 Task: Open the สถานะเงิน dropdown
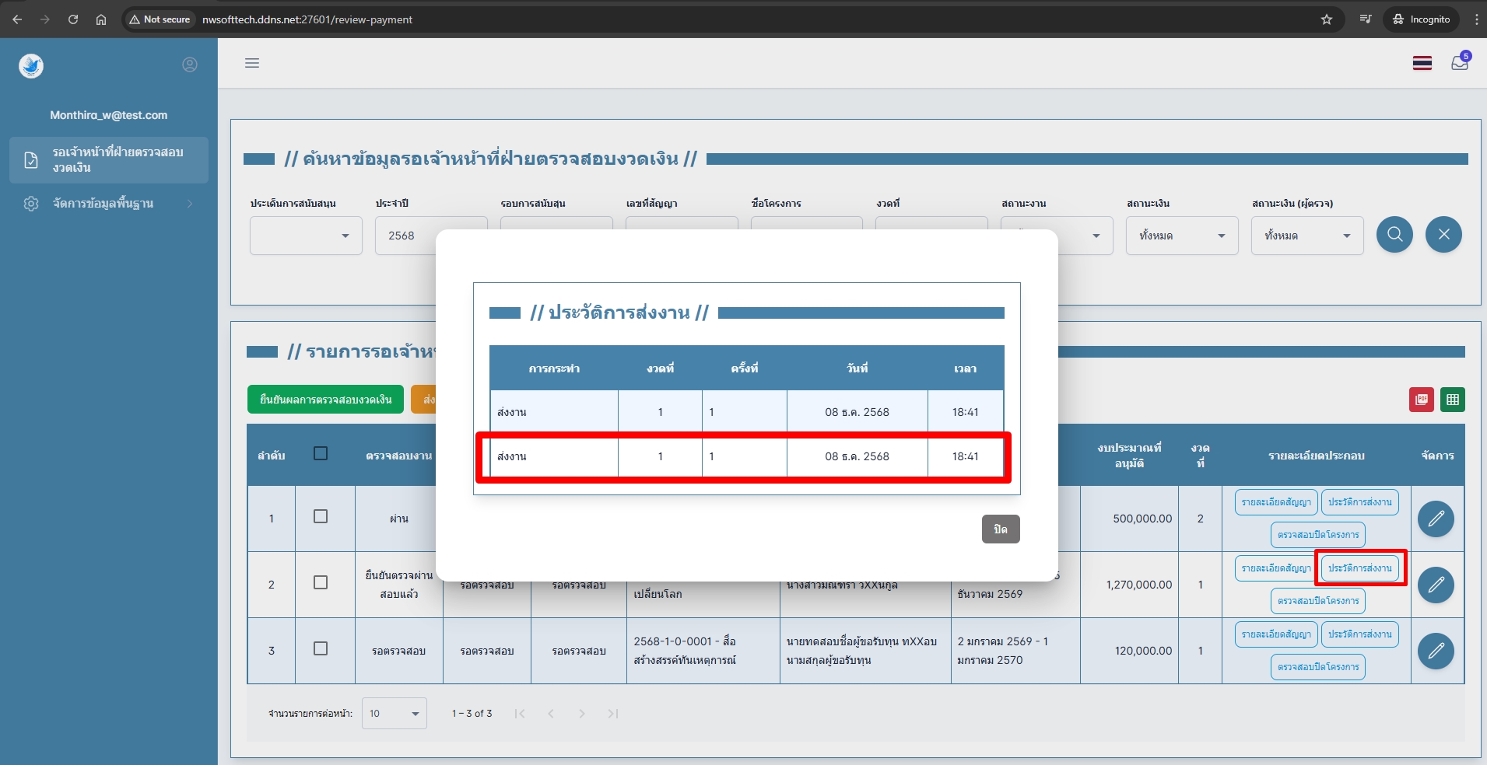pos(1181,236)
